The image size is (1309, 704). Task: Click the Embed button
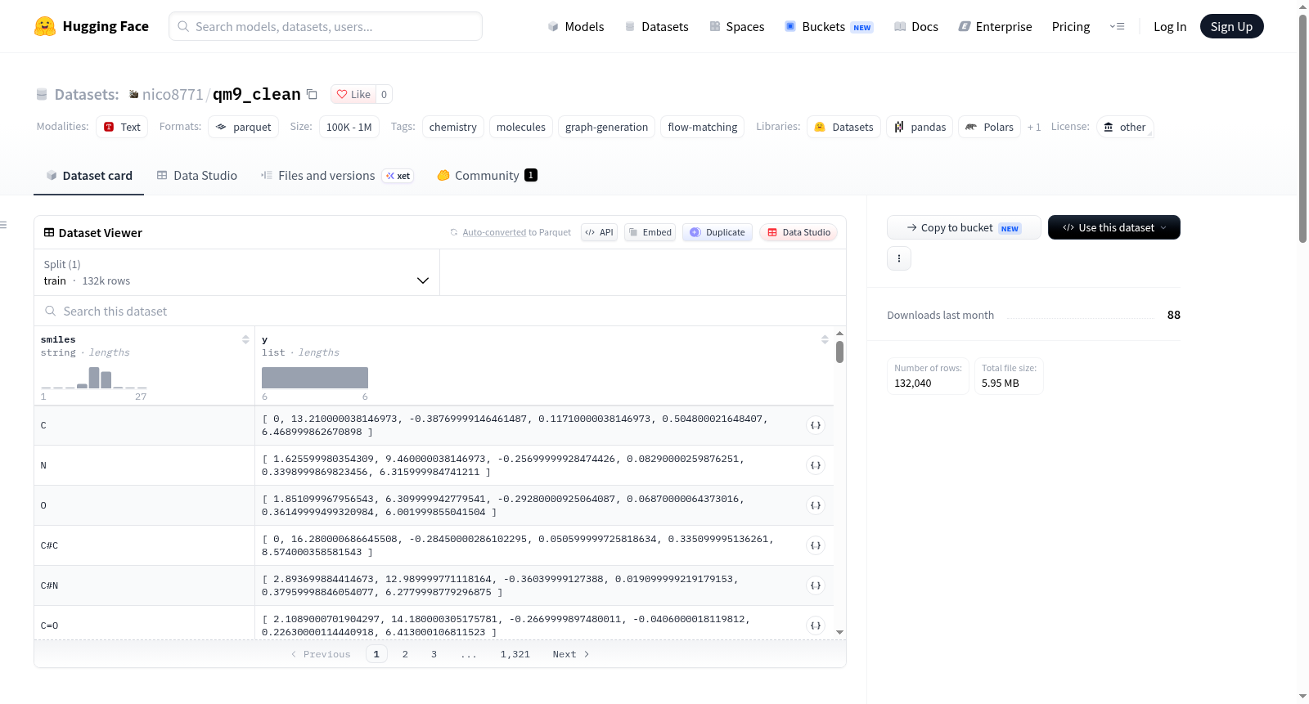[650, 232]
